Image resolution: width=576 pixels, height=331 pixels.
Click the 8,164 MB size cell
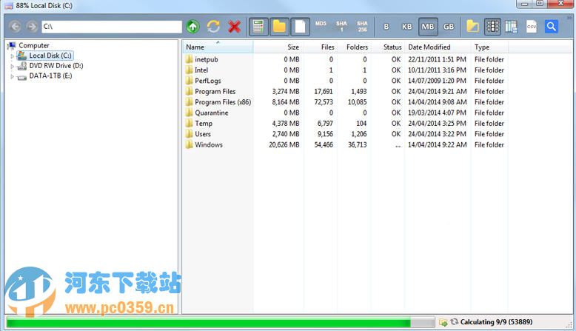pyautogui.click(x=286, y=102)
